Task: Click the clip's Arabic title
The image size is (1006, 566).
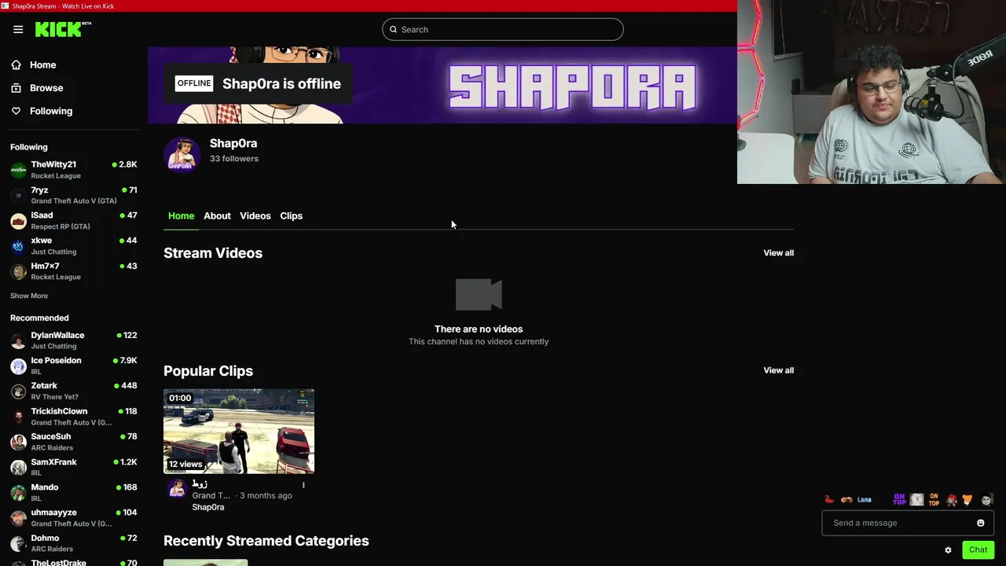Action: (x=200, y=484)
